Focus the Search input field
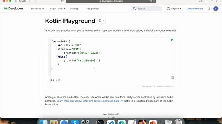The image size is (222, 124). [147, 9]
